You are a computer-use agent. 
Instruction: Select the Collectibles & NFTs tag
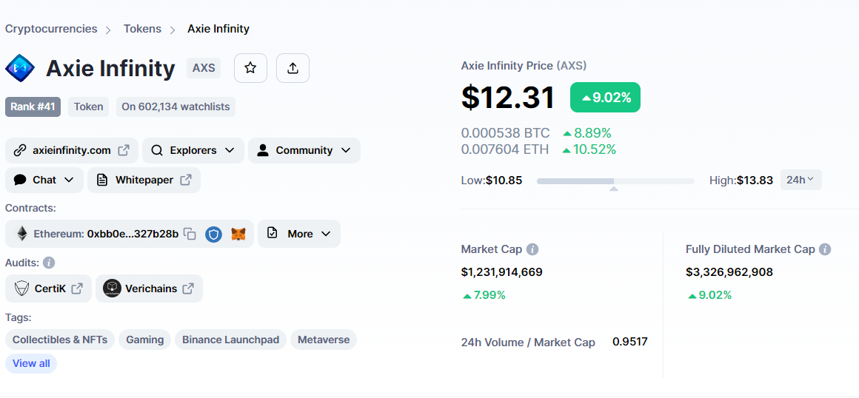pos(60,340)
